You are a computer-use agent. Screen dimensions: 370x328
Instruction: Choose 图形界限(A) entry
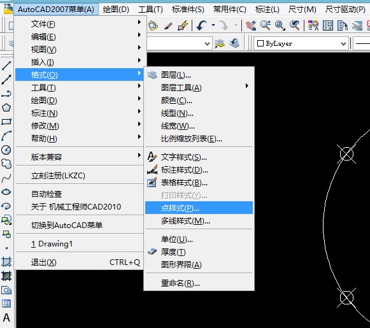click(x=199, y=264)
